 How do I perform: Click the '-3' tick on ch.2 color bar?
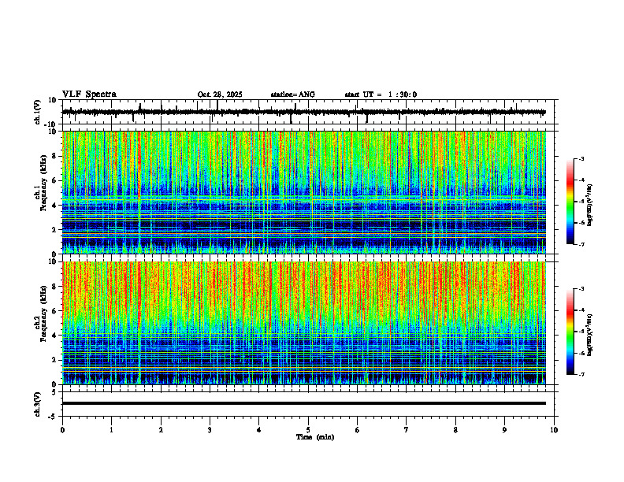pyautogui.click(x=581, y=289)
